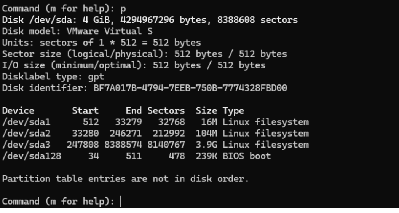The width and height of the screenshot is (399, 213).
Task: Select the /dev/sda3 device name
Action: pos(26,145)
